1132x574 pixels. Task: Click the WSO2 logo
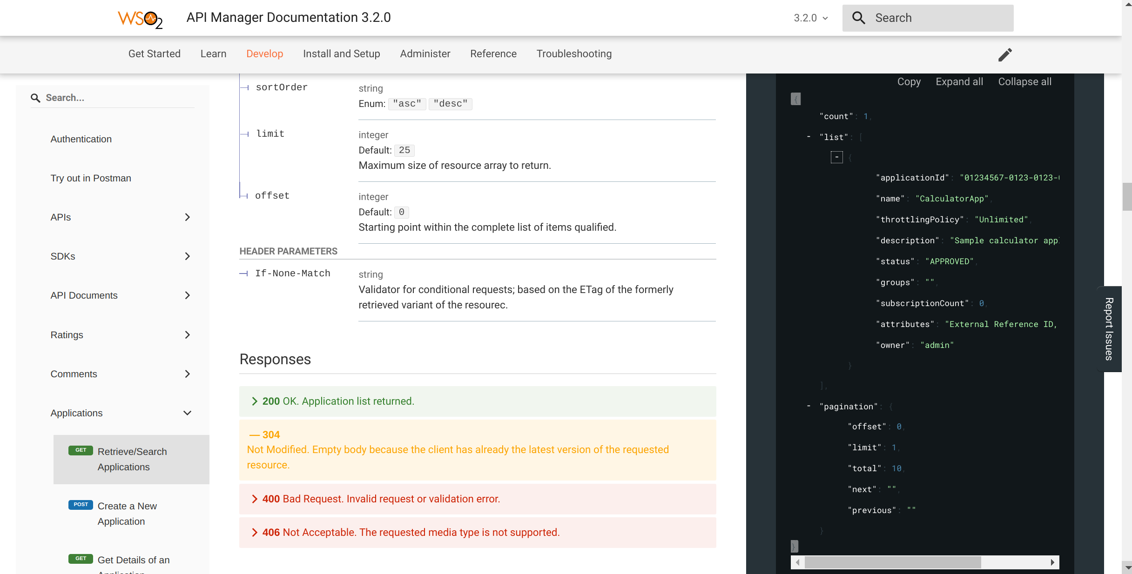140,19
